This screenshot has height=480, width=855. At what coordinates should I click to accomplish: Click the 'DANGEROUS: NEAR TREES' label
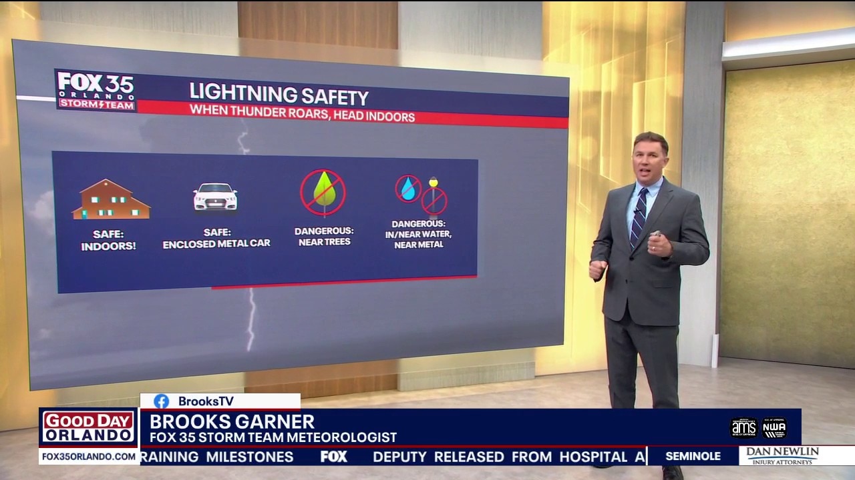(324, 236)
